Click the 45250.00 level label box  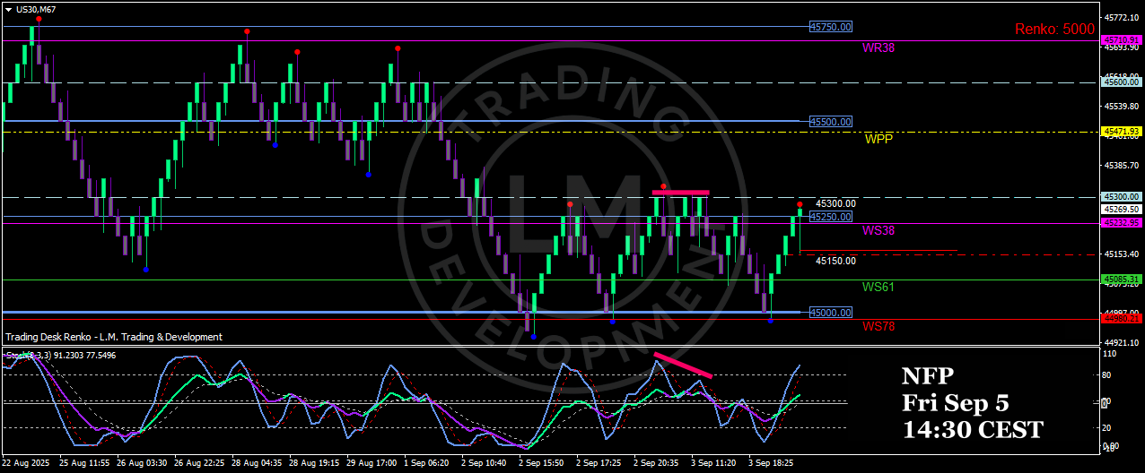[830, 217]
